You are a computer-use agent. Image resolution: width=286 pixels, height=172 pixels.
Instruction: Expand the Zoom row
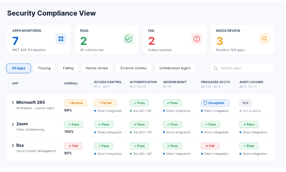pyautogui.click(x=13, y=124)
